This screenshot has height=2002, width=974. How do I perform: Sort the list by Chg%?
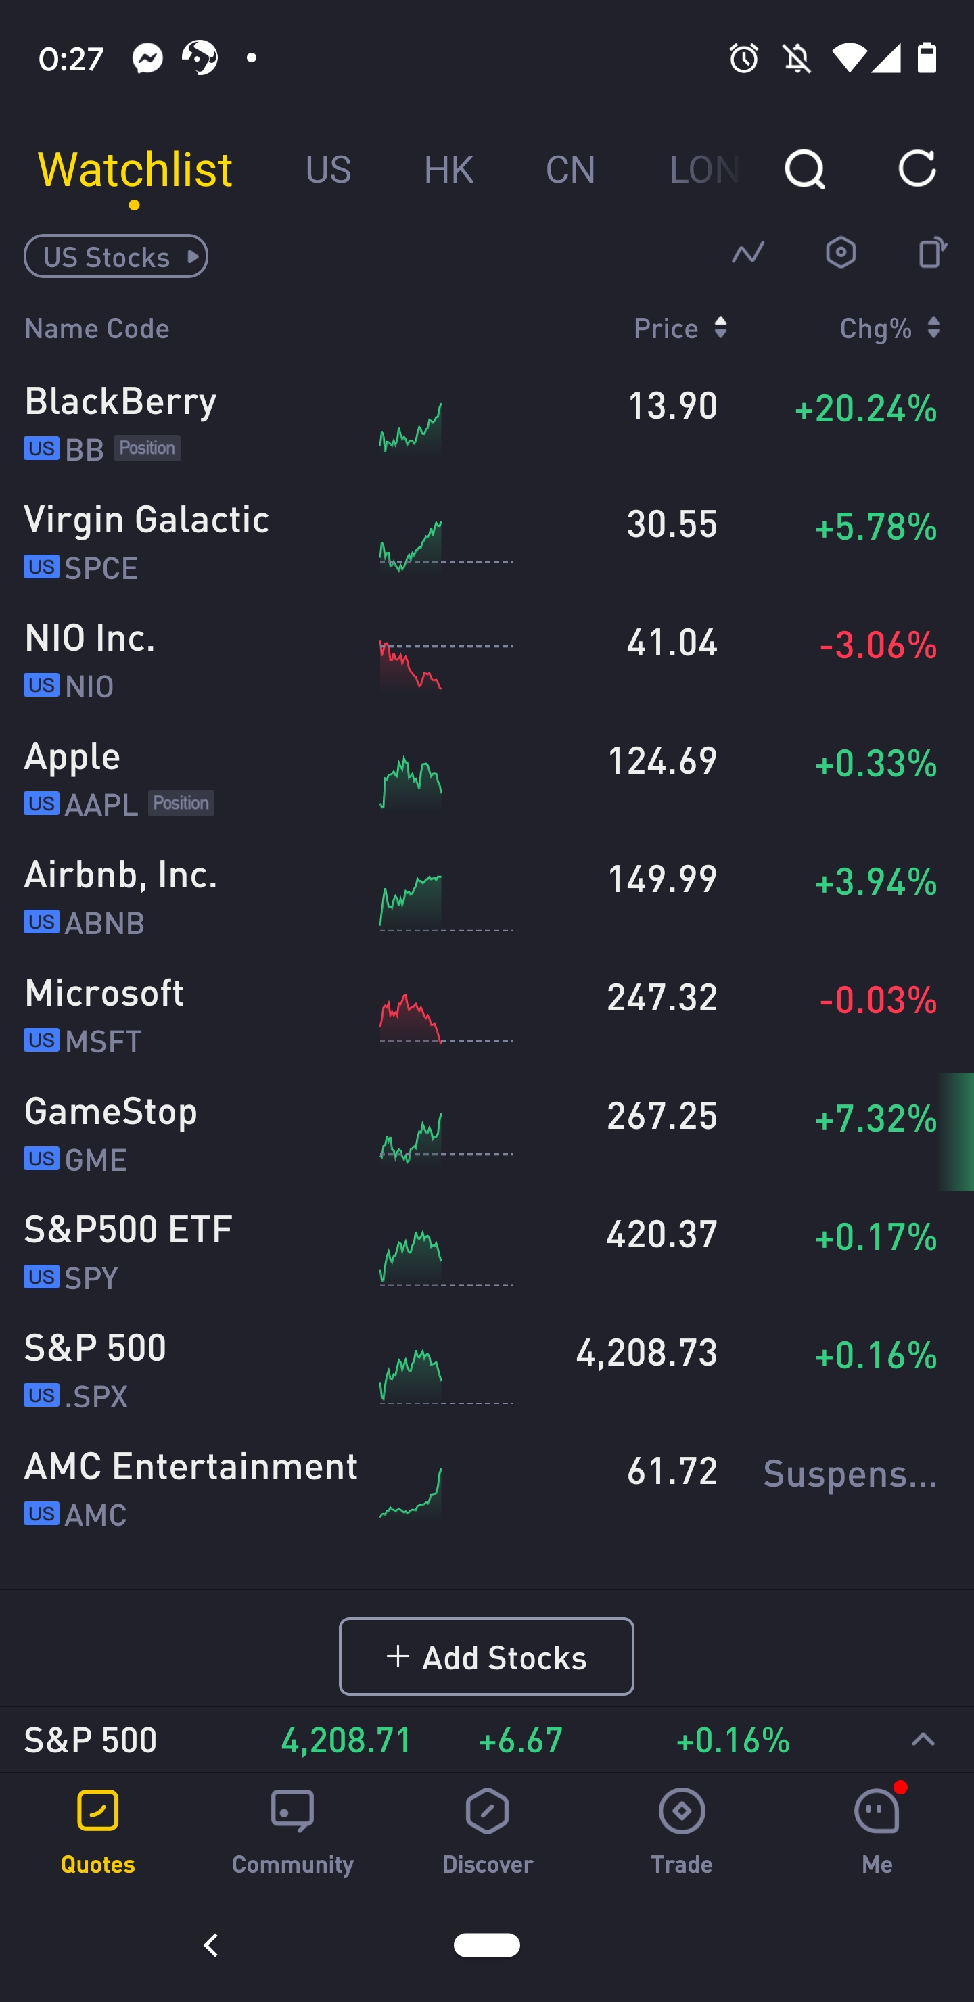coord(889,329)
